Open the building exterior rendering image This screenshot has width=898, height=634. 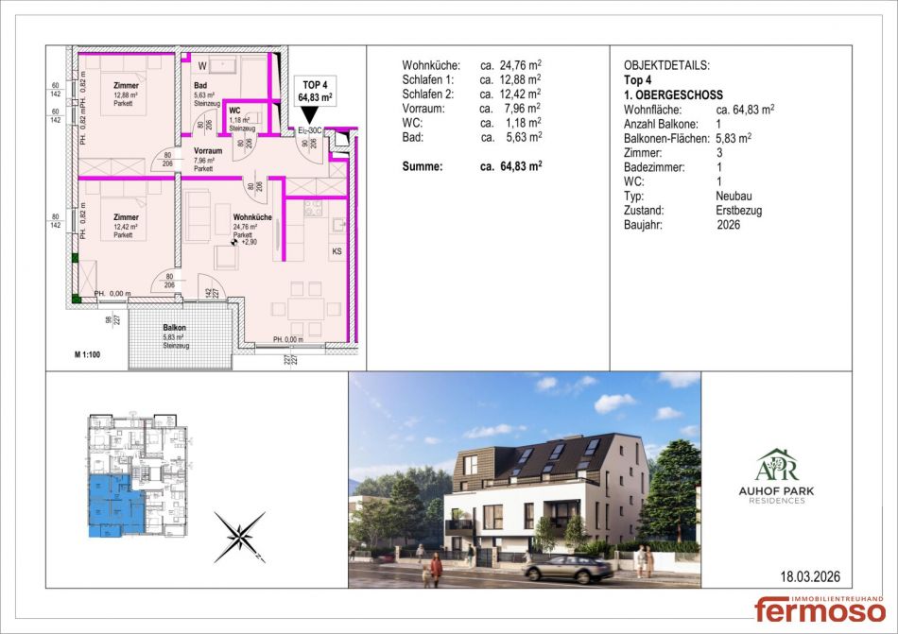click(524, 480)
